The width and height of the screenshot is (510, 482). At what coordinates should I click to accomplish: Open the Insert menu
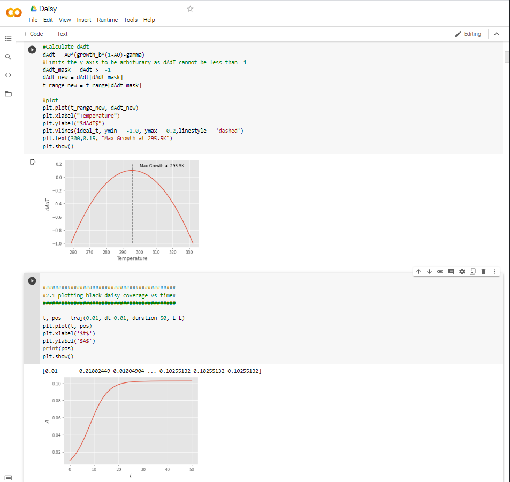[84, 20]
